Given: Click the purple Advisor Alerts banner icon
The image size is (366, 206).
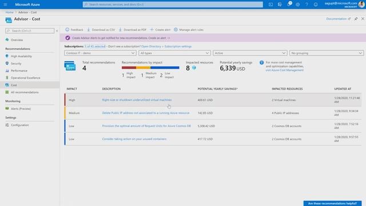Looking at the screenshot, I should click(67, 38).
